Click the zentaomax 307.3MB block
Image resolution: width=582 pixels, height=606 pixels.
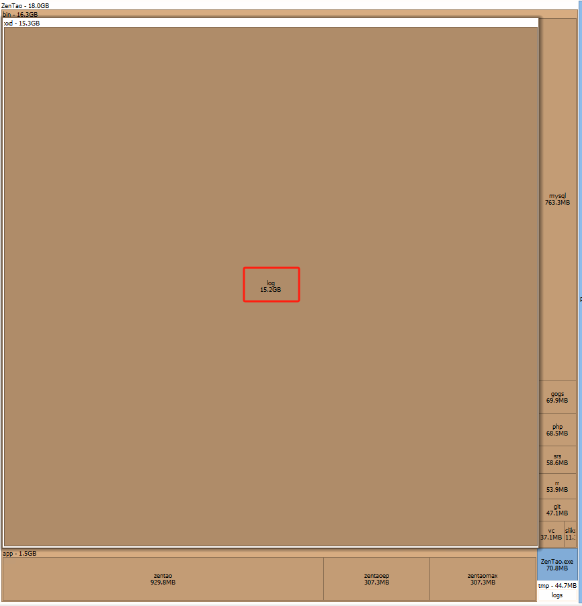coord(483,579)
